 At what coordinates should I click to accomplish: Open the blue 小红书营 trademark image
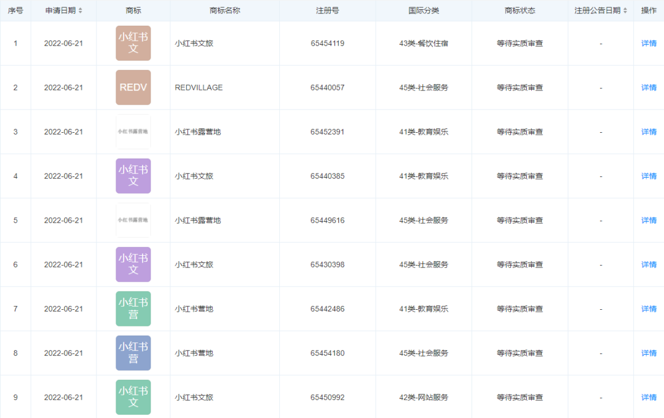pyautogui.click(x=133, y=353)
